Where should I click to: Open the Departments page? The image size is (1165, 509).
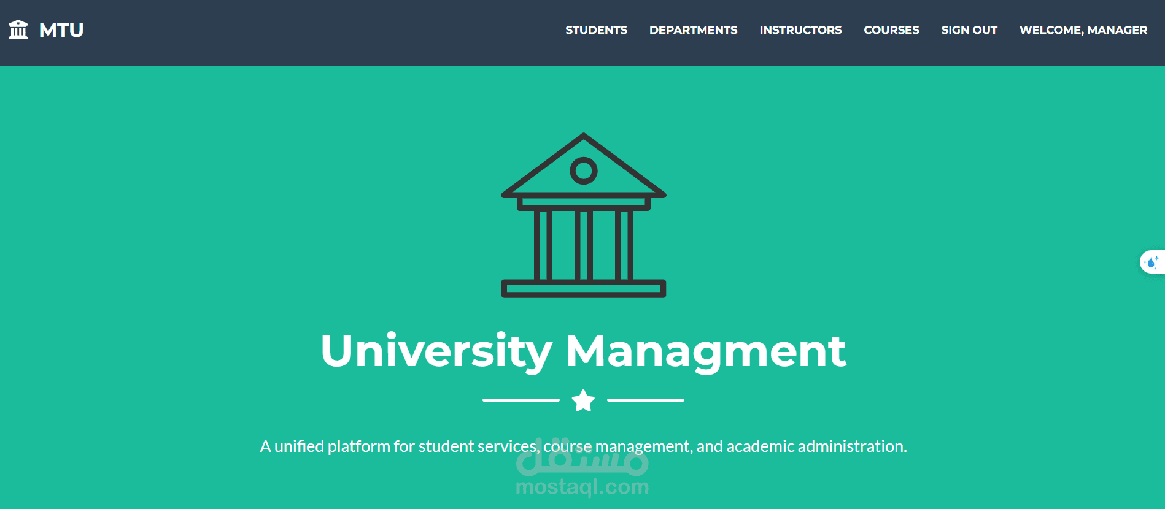(693, 30)
